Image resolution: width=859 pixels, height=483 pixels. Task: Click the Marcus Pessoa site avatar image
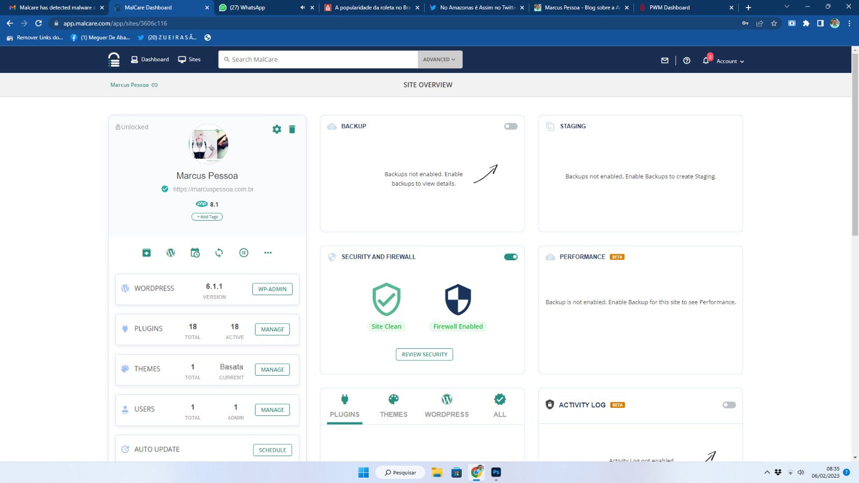coord(208,144)
